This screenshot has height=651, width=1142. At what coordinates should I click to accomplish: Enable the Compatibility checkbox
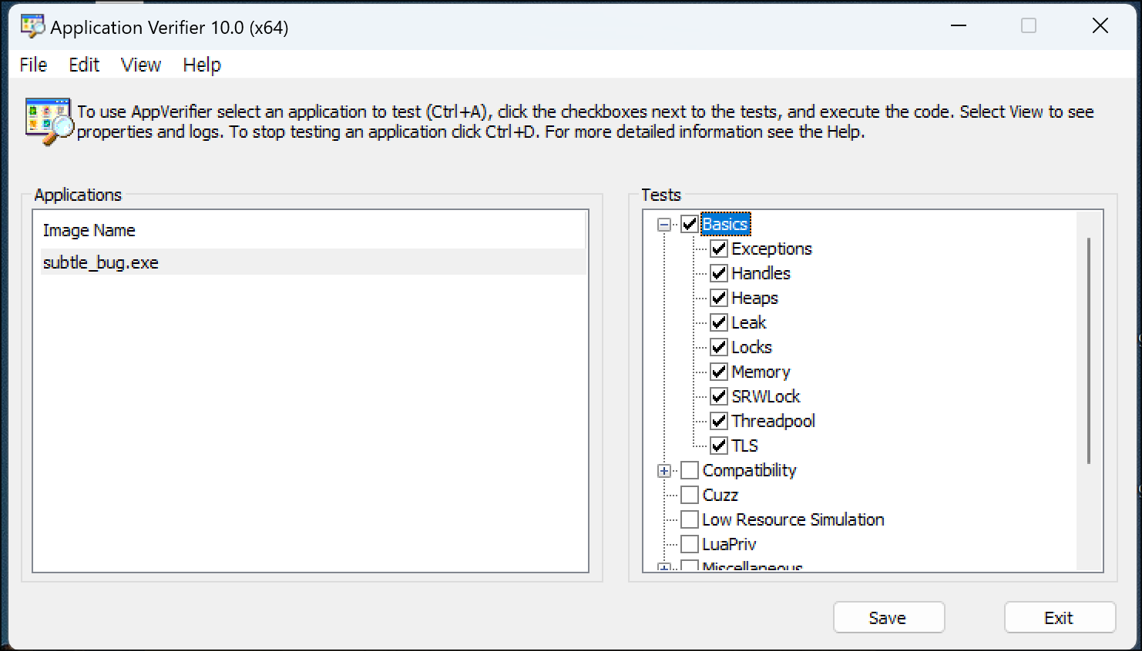click(690, 470)
